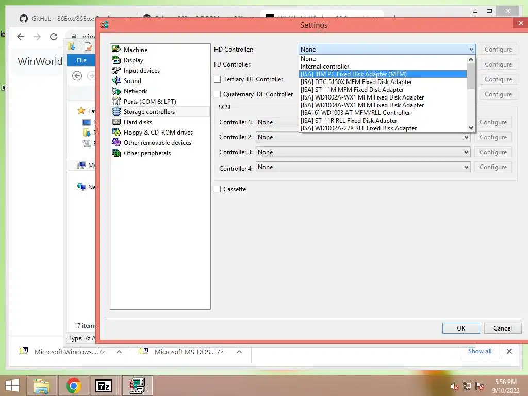Image resolution: width=528 pixels, height=396 pixels.
Task: Select Ports (COM & LPT) icon
Action: click(x=117, y=102)
